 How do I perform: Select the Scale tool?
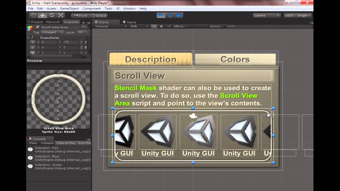point(61,15)
